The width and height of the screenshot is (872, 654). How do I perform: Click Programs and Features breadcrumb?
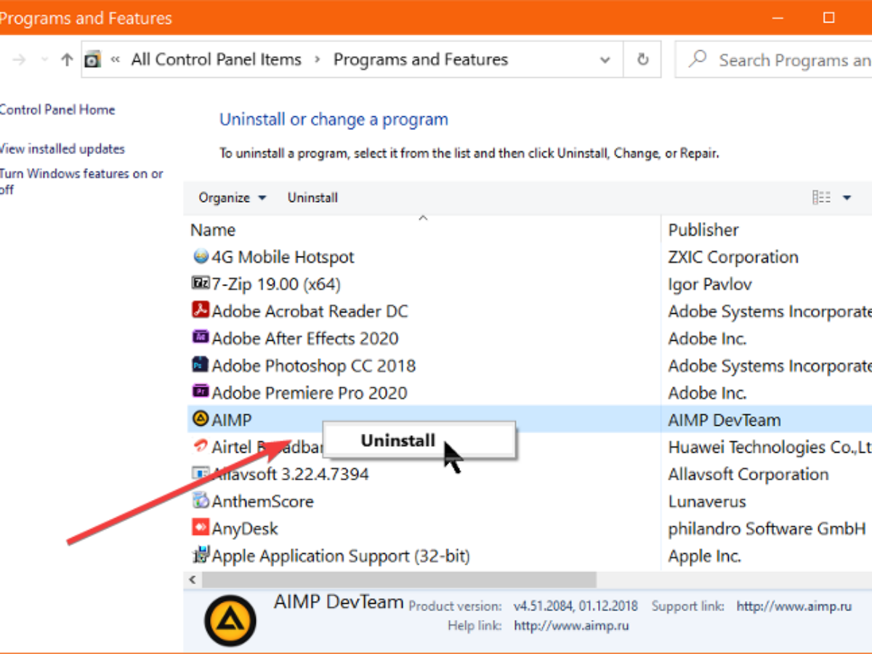(421, 60)
